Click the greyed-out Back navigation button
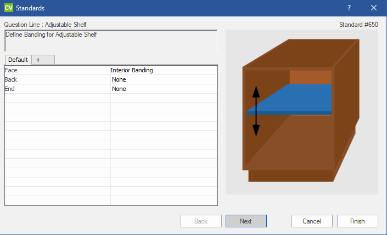 click(201, 221)
